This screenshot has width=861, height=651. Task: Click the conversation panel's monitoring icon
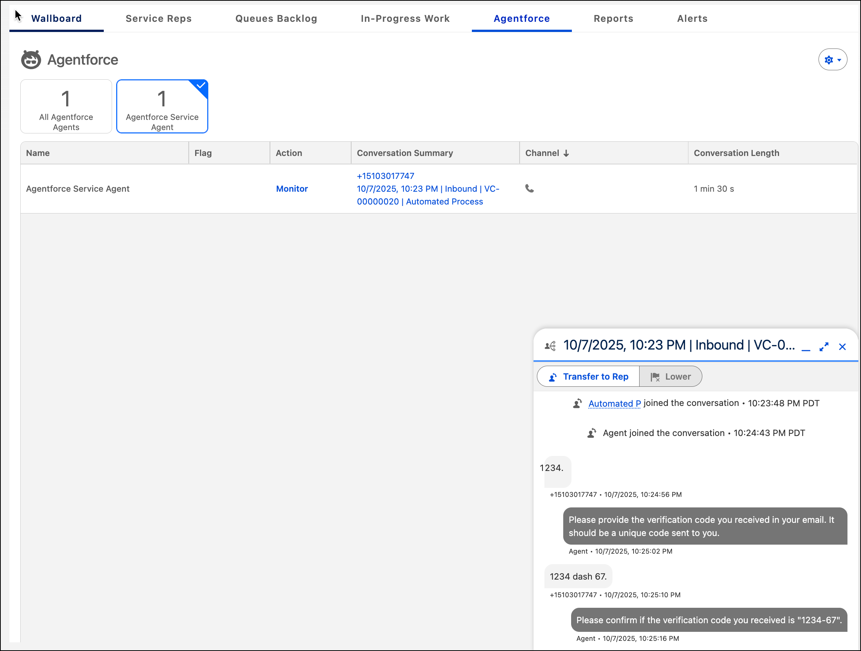(x=550, y=346)
